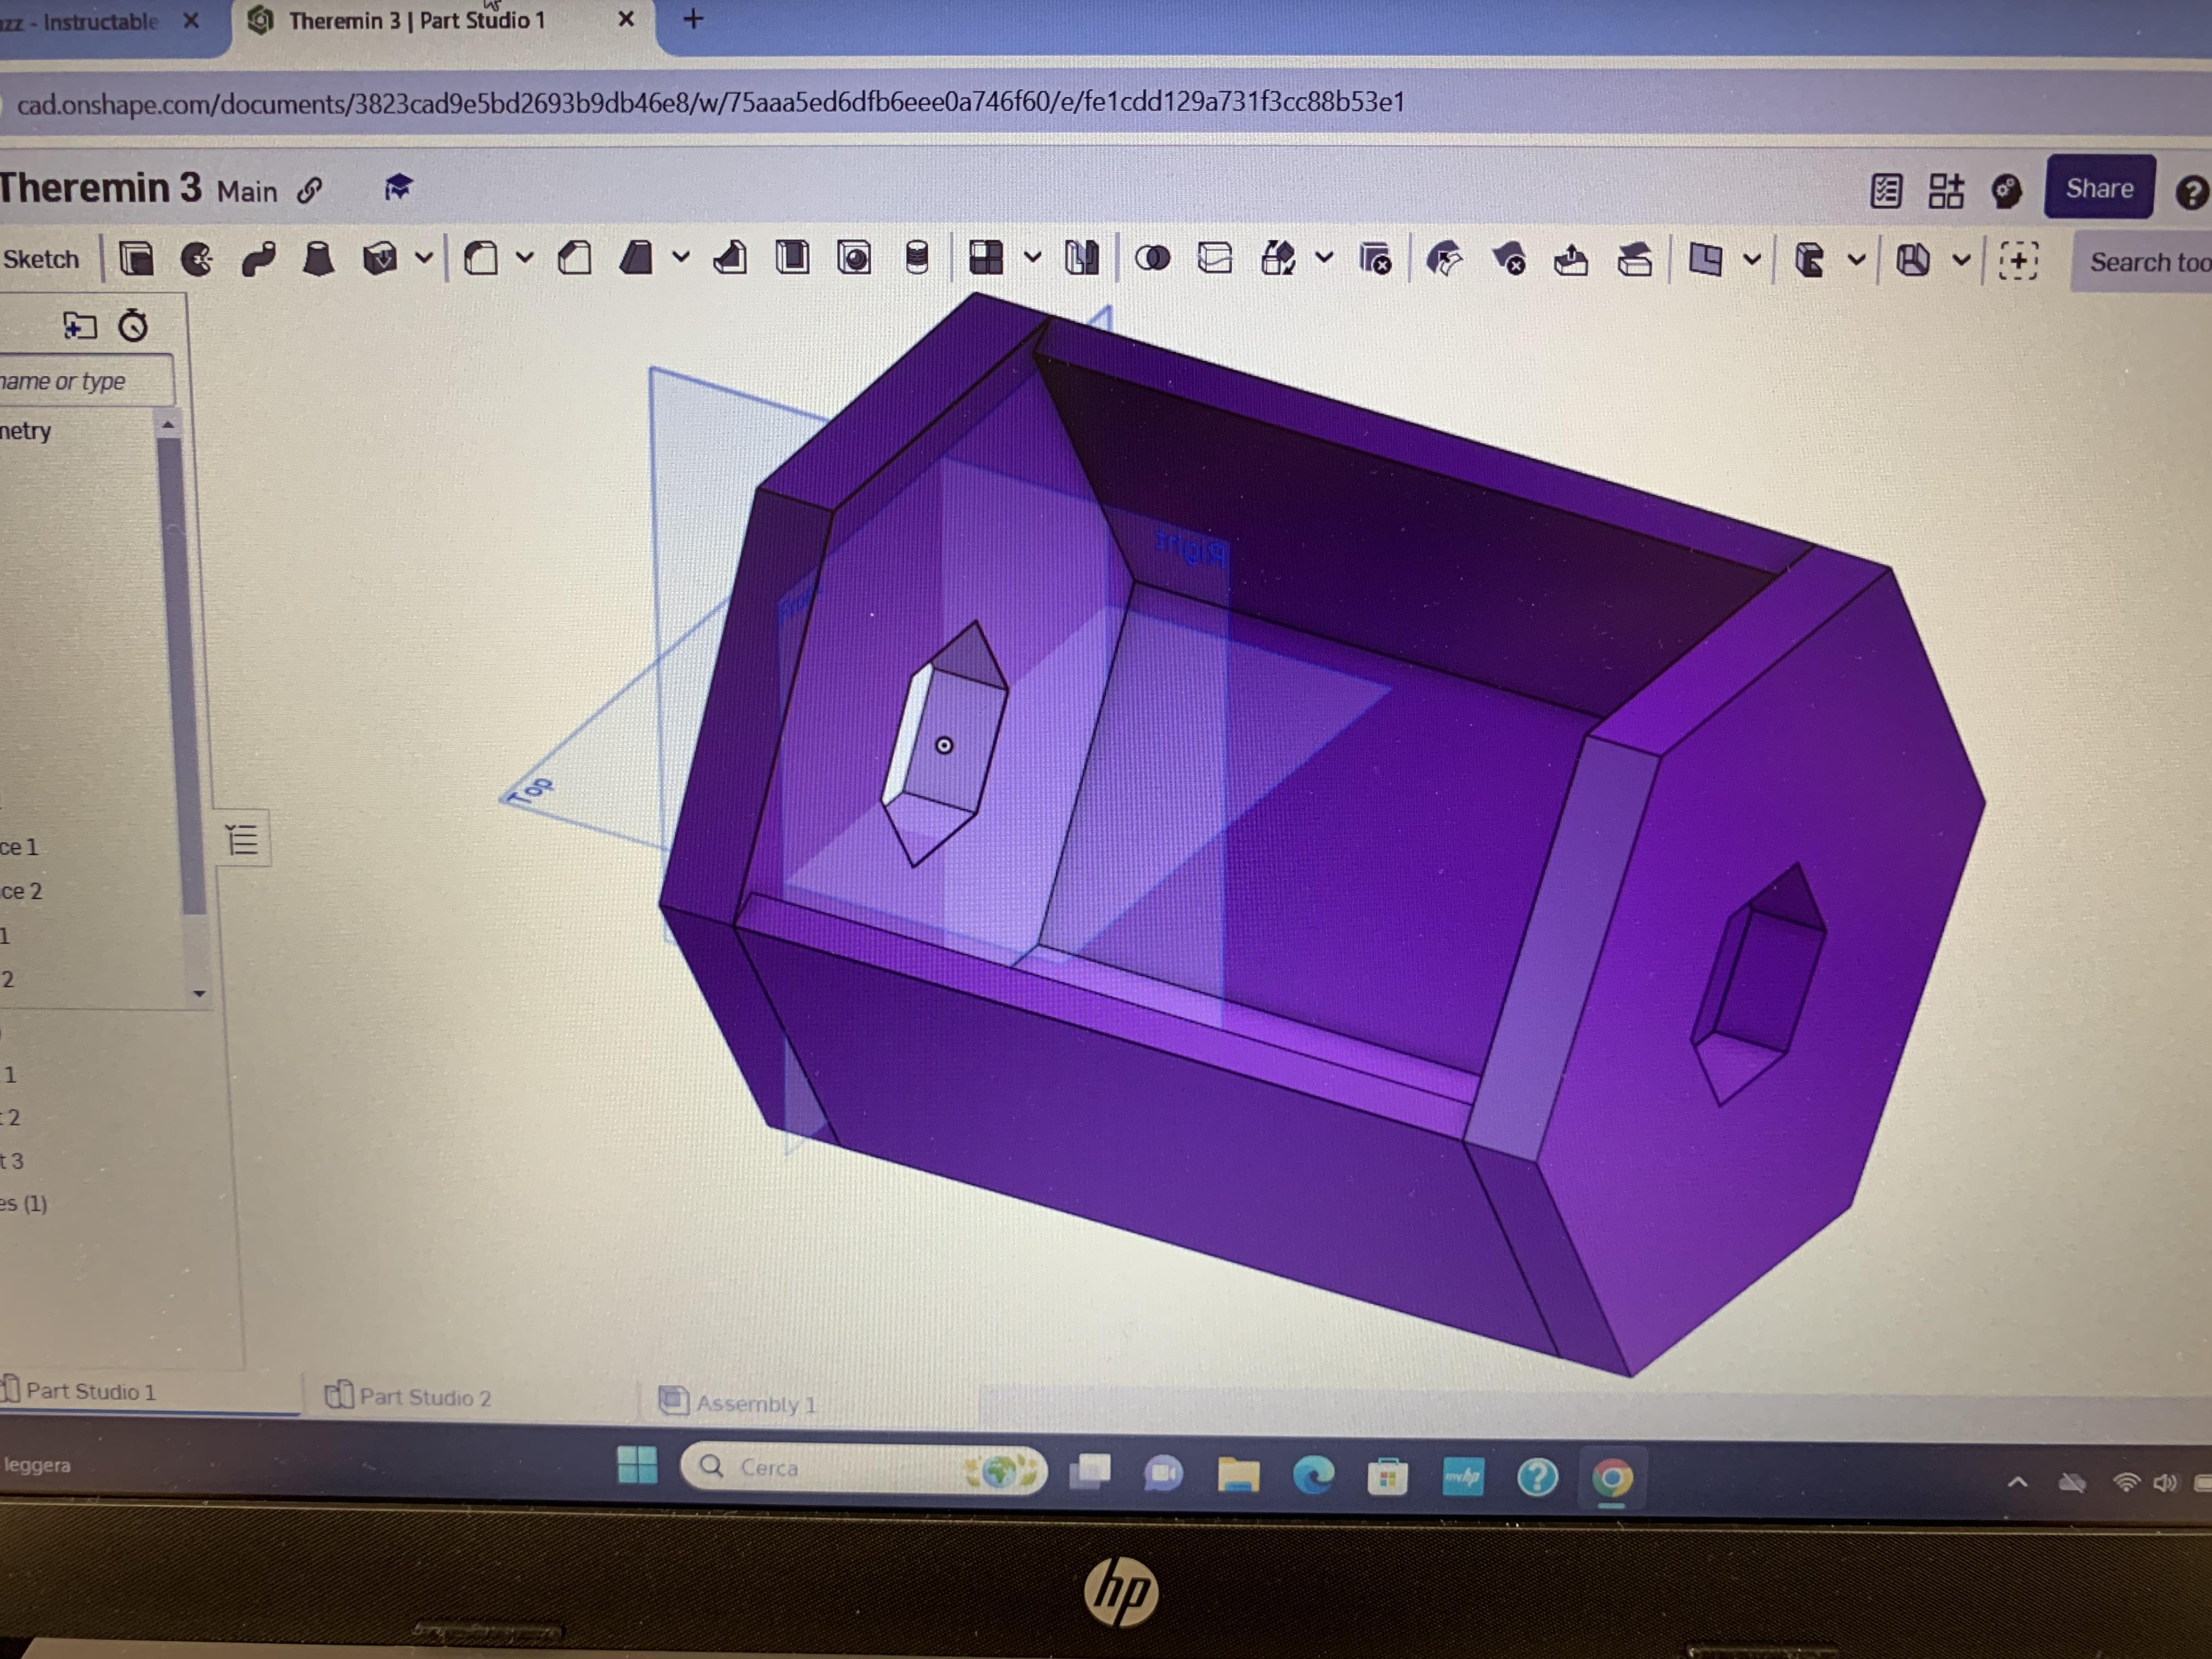Open the Draft tool dropdown arrow
Image resolution: width=2212 pixels, height=1659 pixels.
tap(681, 258)
